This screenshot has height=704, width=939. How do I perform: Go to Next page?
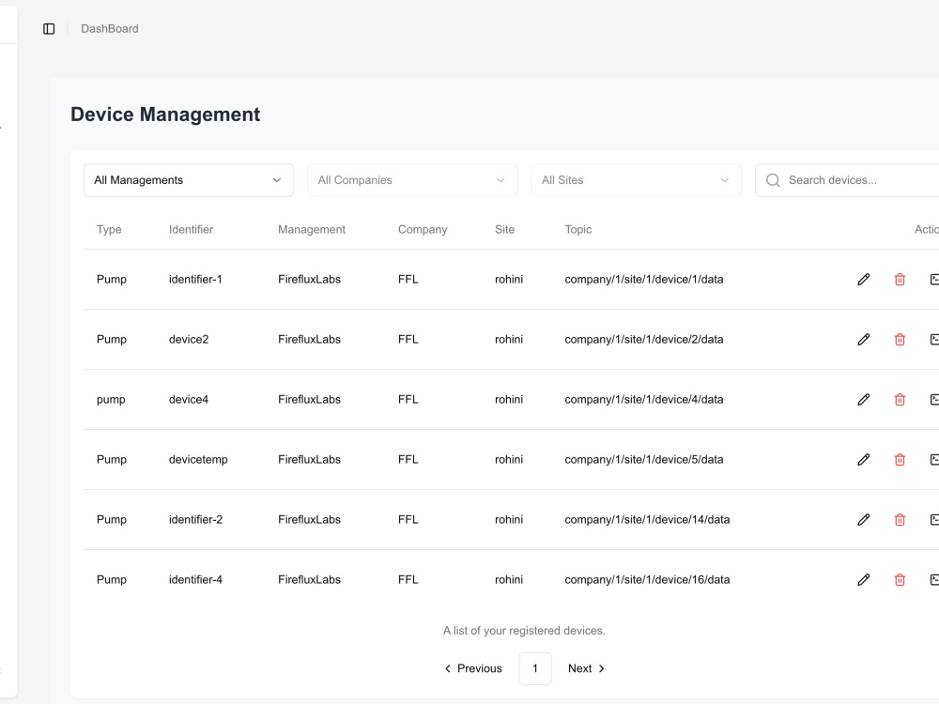click(x=586, y=668)
